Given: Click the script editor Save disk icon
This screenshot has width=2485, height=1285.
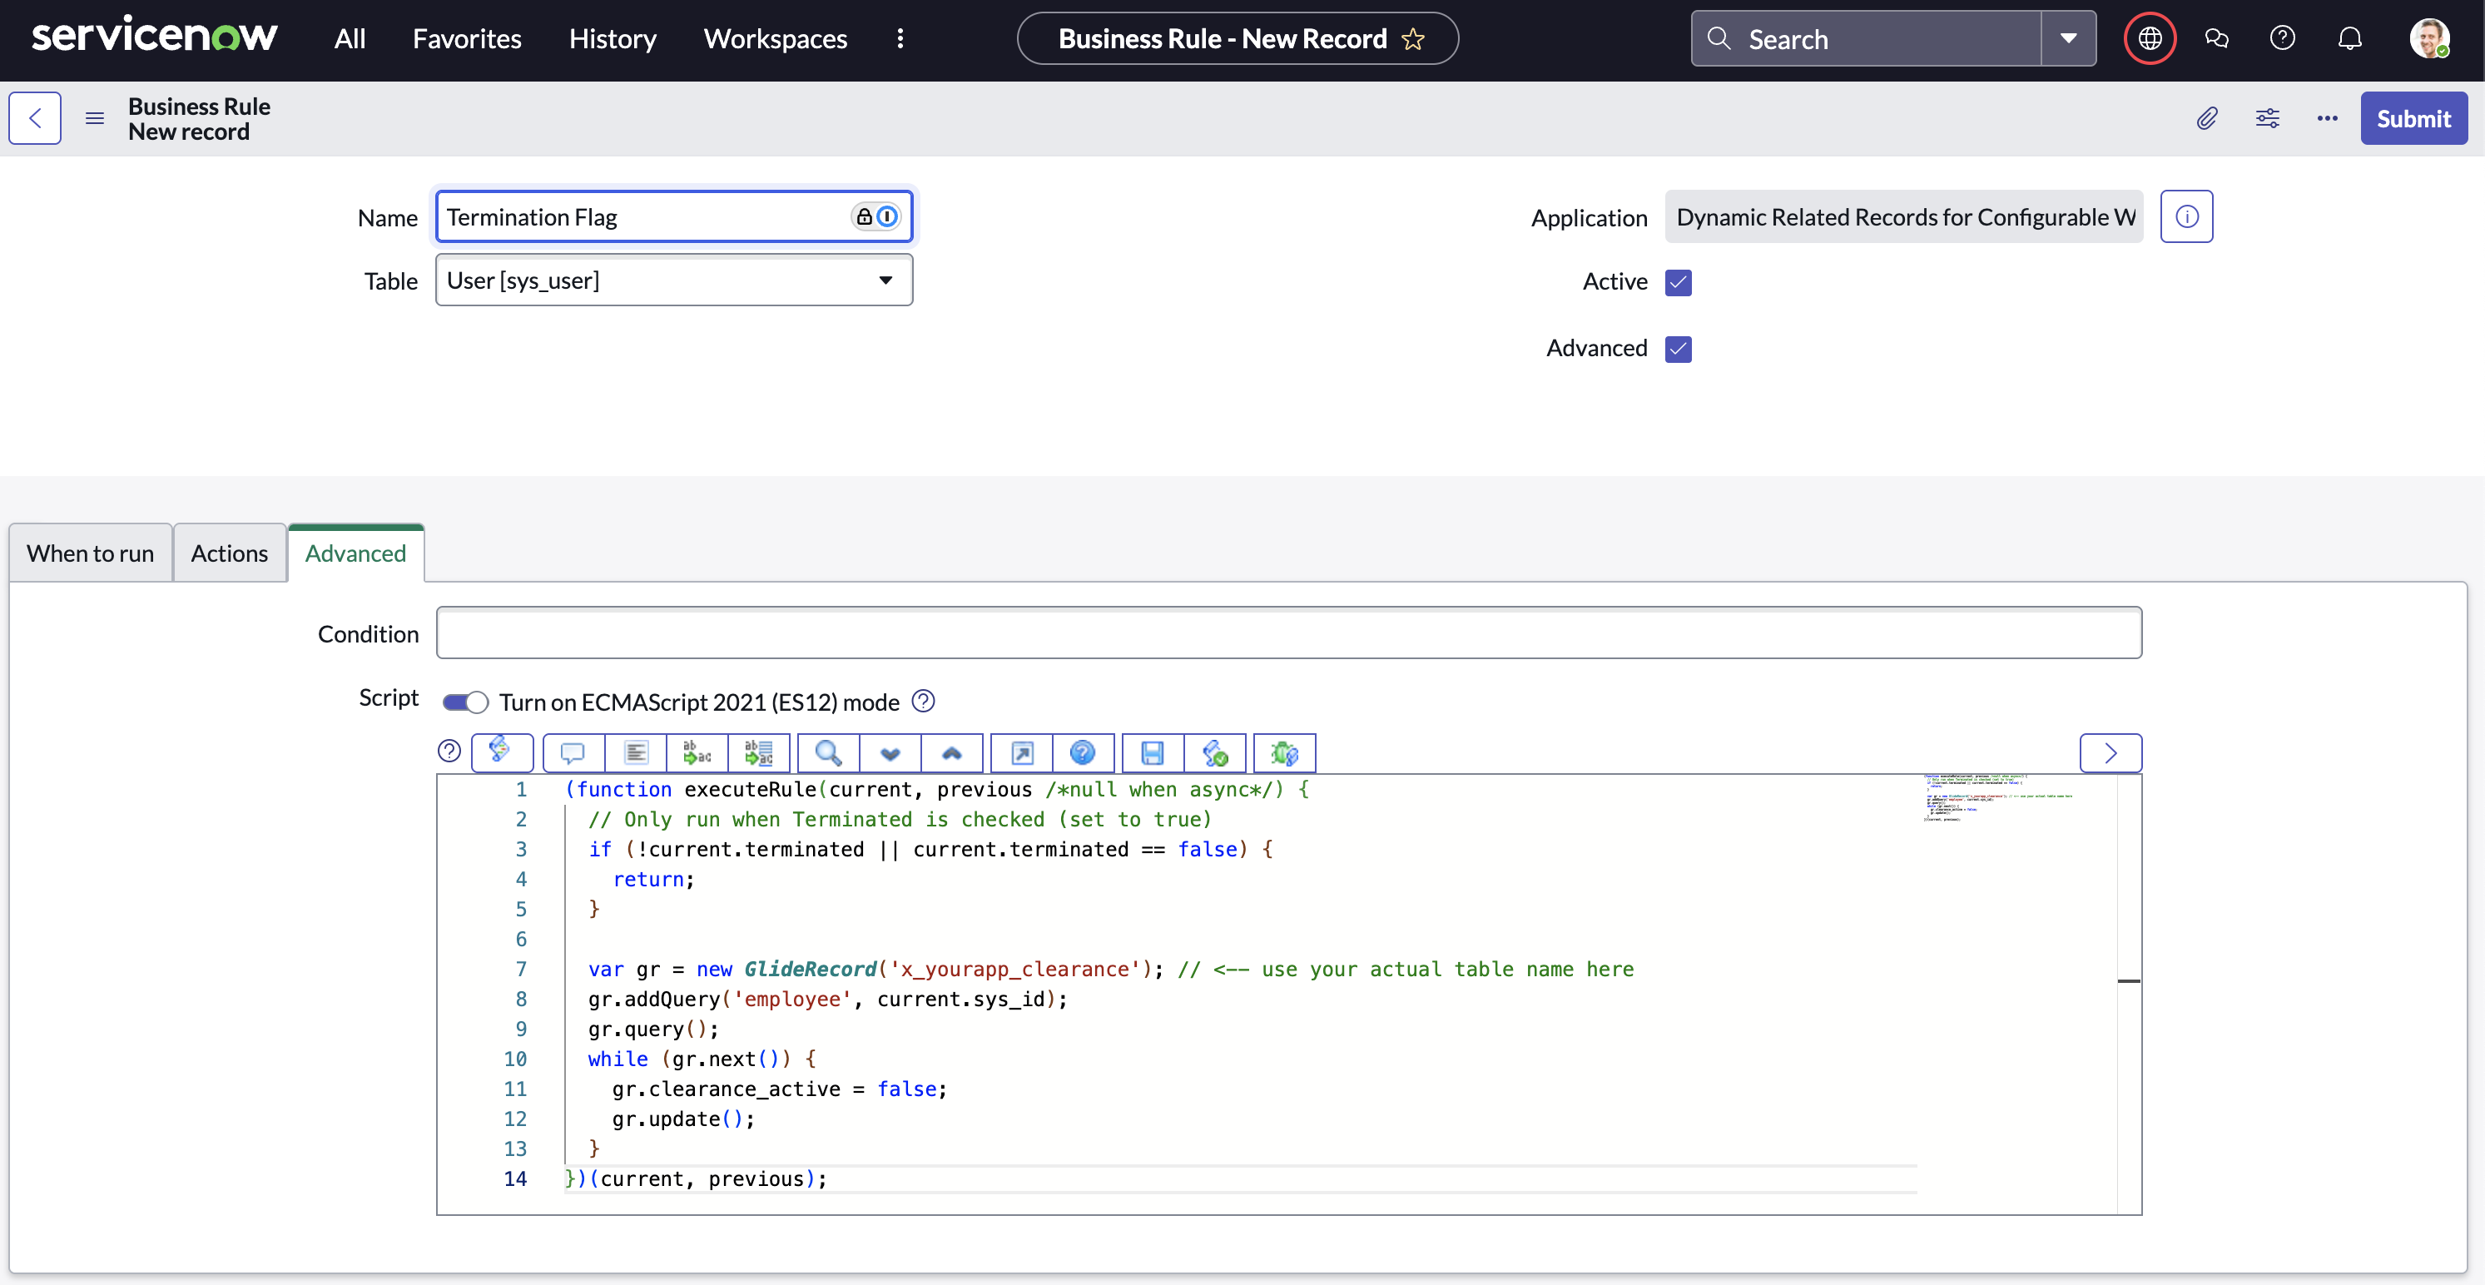Looking at the screenshot, I should coord(1152,752).
